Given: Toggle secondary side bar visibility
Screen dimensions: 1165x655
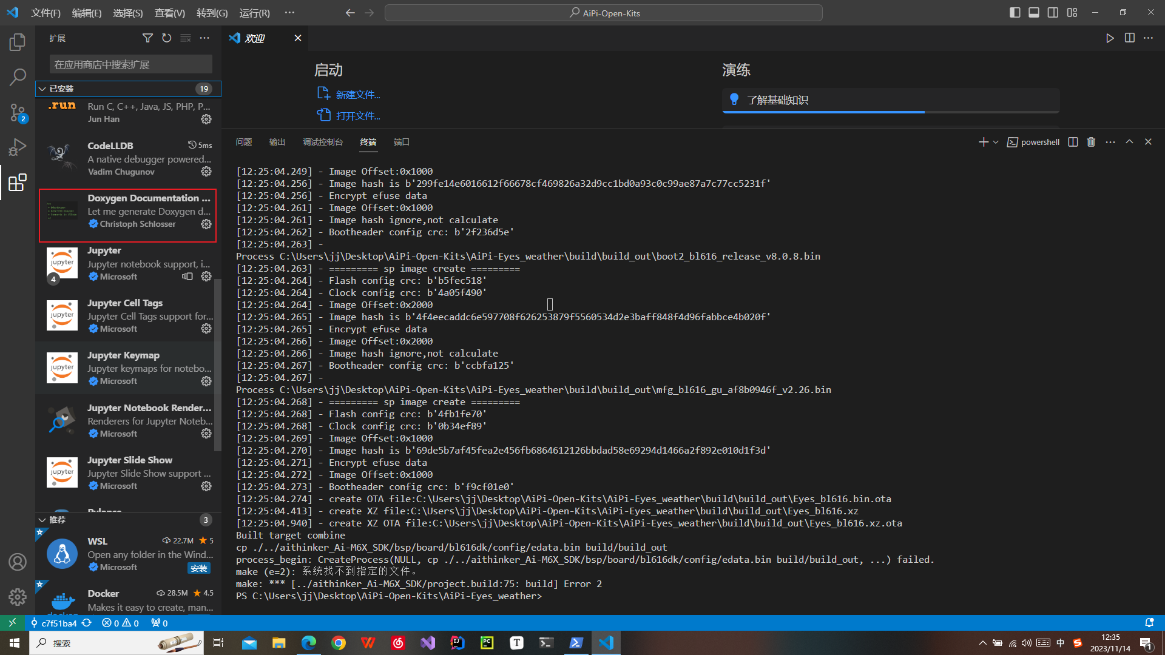Looking at the screenshot, I should (1053, 13).
